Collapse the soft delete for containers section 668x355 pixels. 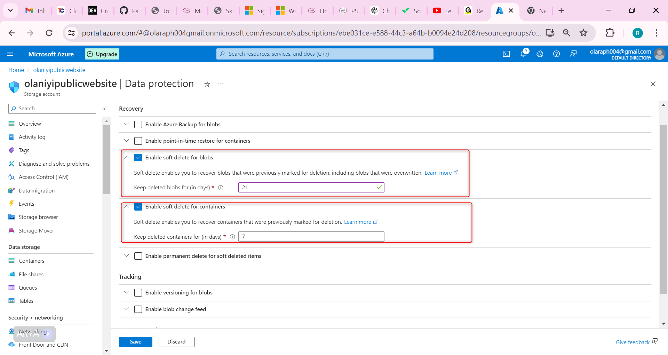(127, 206)
